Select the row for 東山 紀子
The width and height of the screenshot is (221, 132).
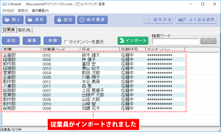pyautogui.click(x=94, y=68)
